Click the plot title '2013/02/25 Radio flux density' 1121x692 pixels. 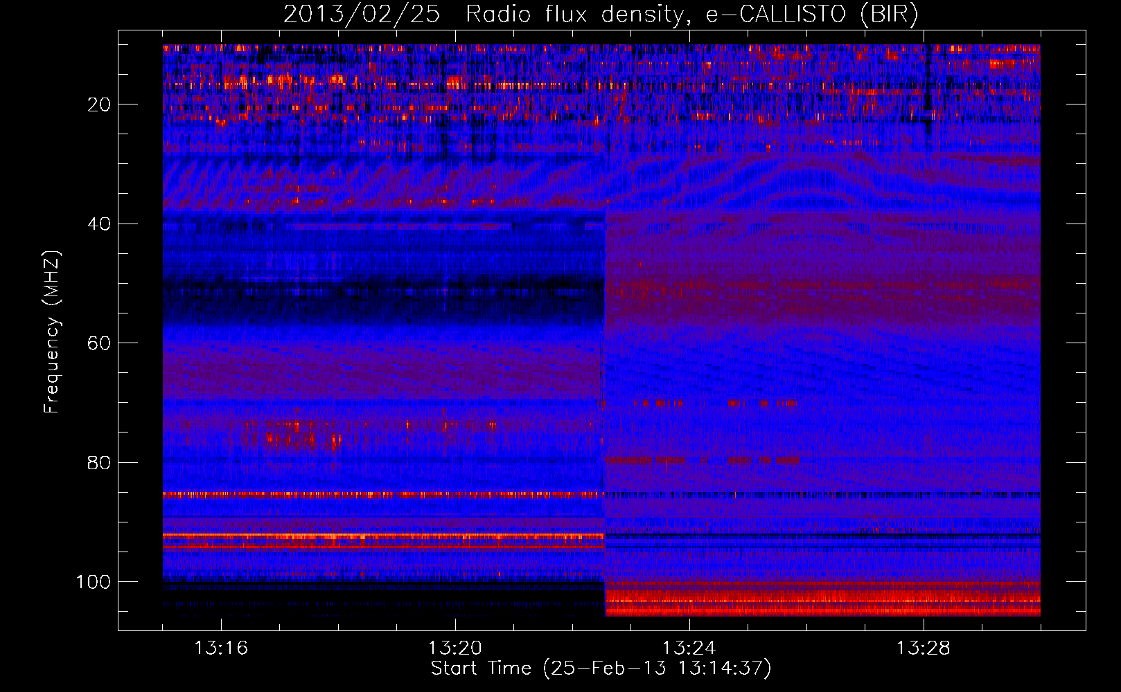601,14
